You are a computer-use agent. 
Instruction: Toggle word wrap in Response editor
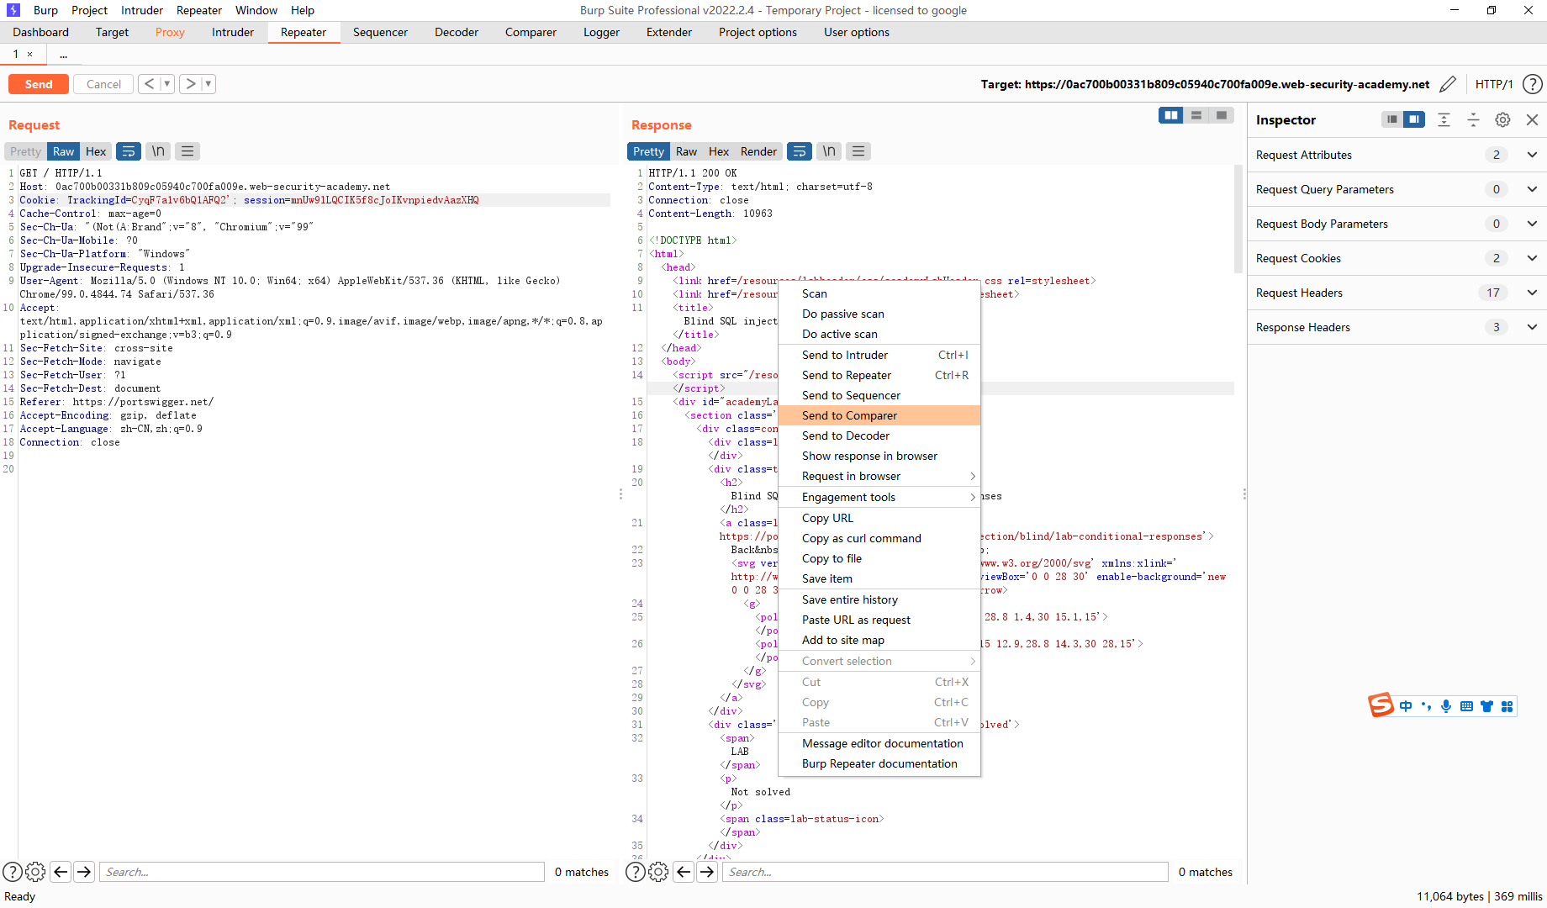pos(800,151)
